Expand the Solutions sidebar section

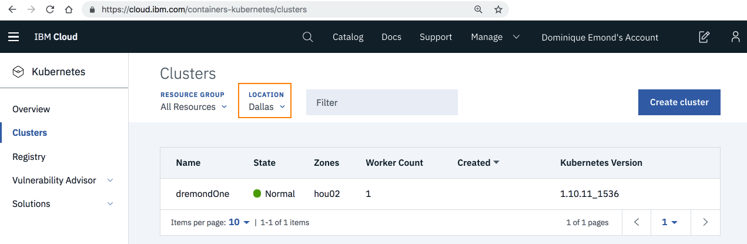point(110,204)
